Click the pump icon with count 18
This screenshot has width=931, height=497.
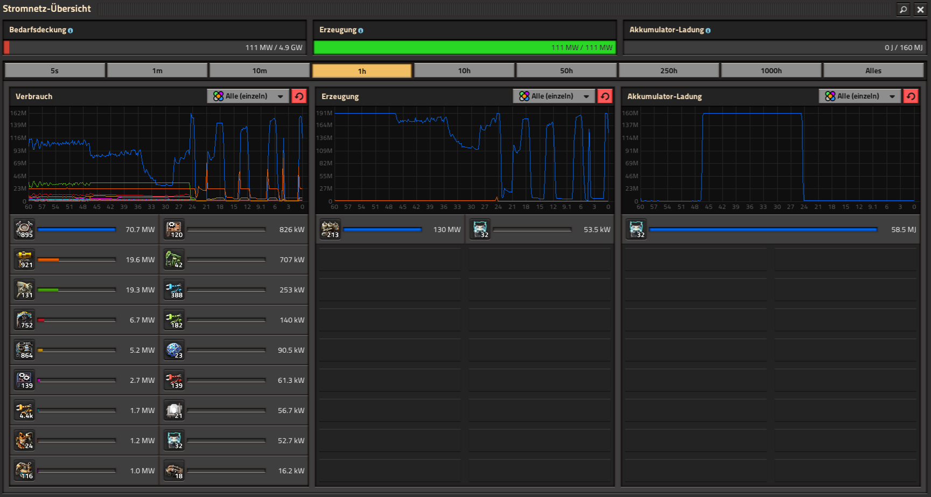coord(174,471)
